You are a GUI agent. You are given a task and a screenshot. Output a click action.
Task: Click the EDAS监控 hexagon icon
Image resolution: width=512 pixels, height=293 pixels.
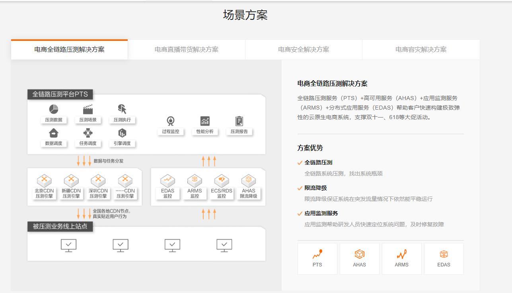168,181
